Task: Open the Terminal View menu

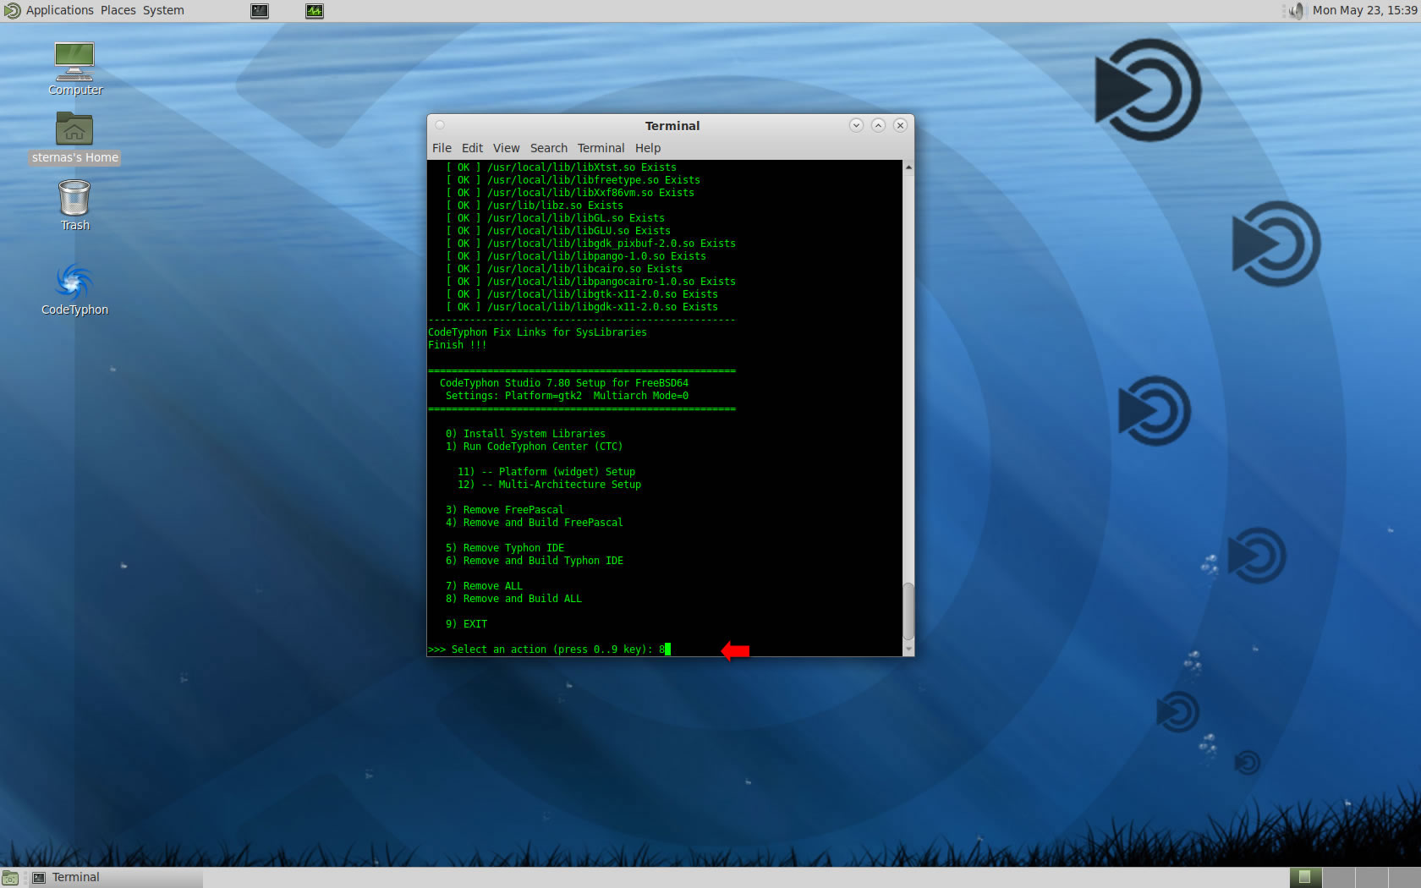Action: pos(506,148)
